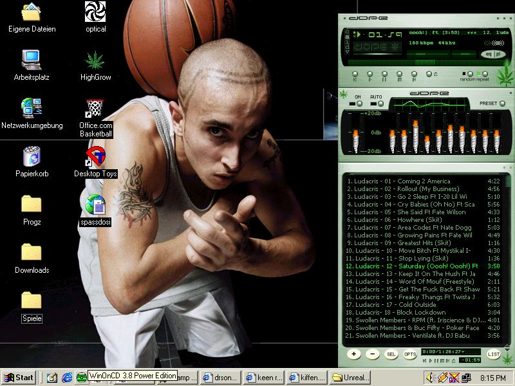
Task: Click the equalizer preamp joint slider
Action: click(x=355, y=141)
